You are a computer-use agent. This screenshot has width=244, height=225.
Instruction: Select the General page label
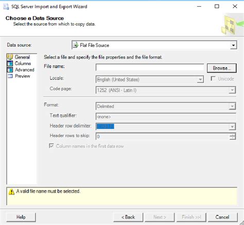coord(22,57)
